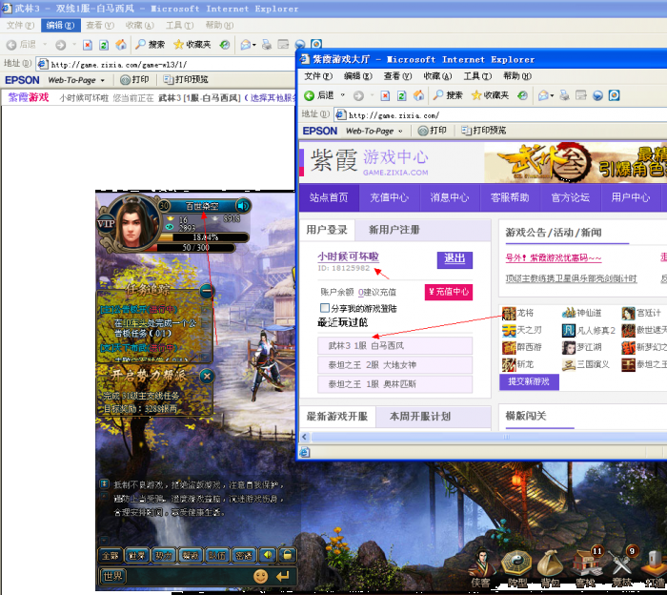Toggle sound speaker beside 百世绝空 name

click(x=243, y=206)
